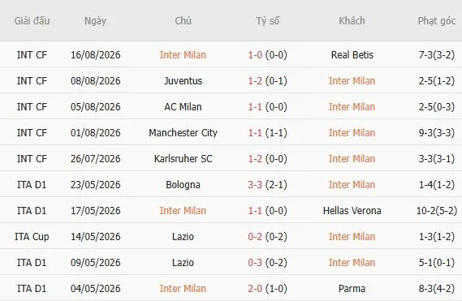Click the Karlsruher SC team name
The height and width of the screenshot is (301, 462).
pyautogui.click(x=183, y=159)
